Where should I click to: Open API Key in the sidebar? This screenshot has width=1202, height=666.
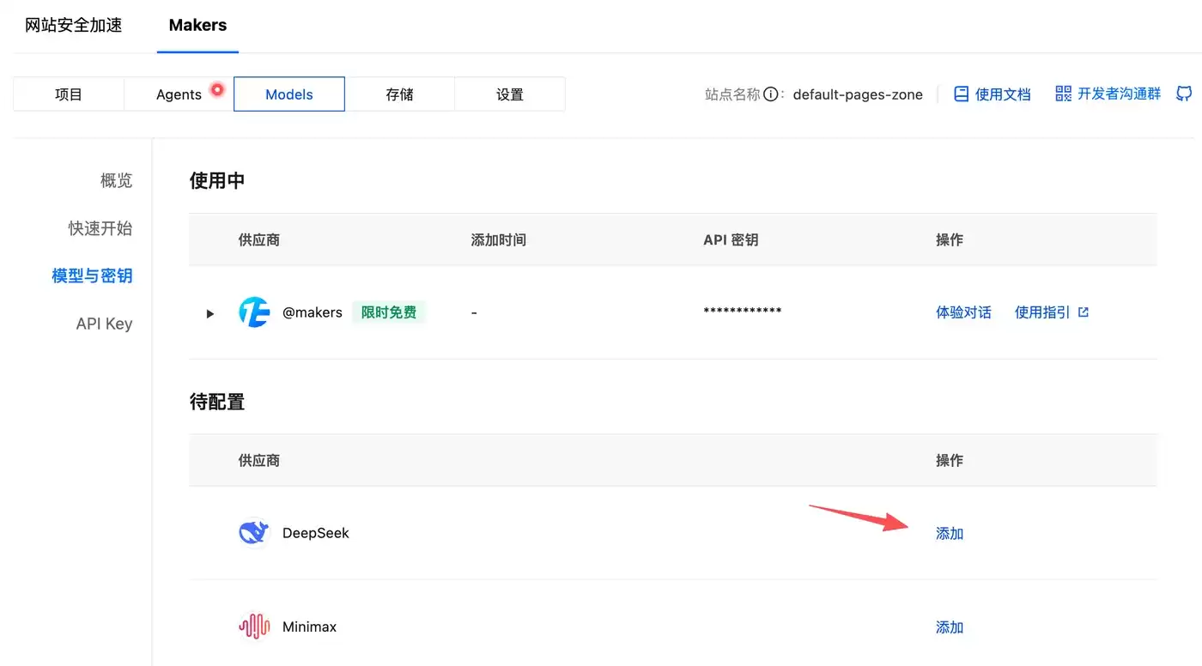105,324
